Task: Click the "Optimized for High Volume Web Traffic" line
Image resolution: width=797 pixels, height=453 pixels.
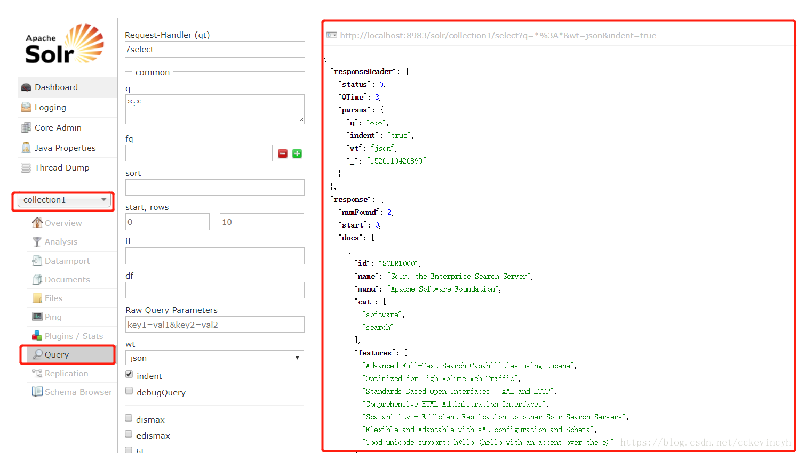Action: 441,378
